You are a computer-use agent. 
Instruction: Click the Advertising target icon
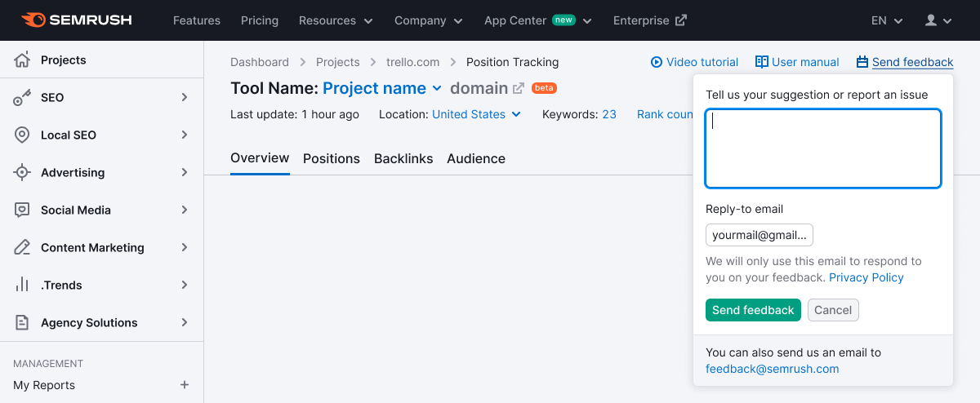[x=22, y=173]
